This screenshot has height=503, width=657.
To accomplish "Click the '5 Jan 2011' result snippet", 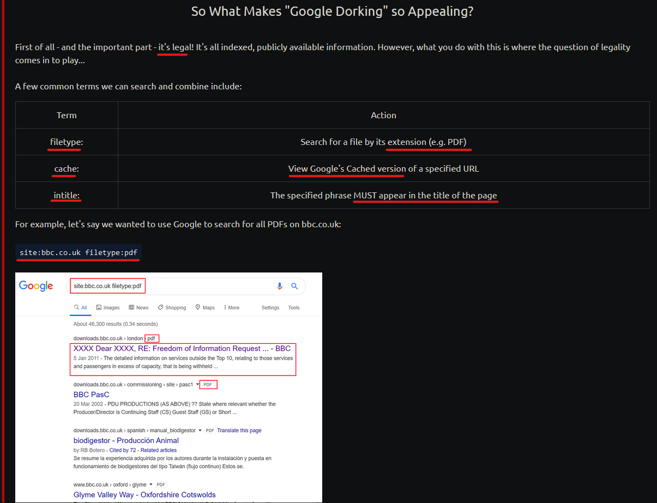I will point(183,362).
